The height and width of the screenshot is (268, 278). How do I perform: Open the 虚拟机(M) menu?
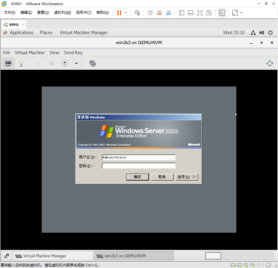[x=62, y=12]
